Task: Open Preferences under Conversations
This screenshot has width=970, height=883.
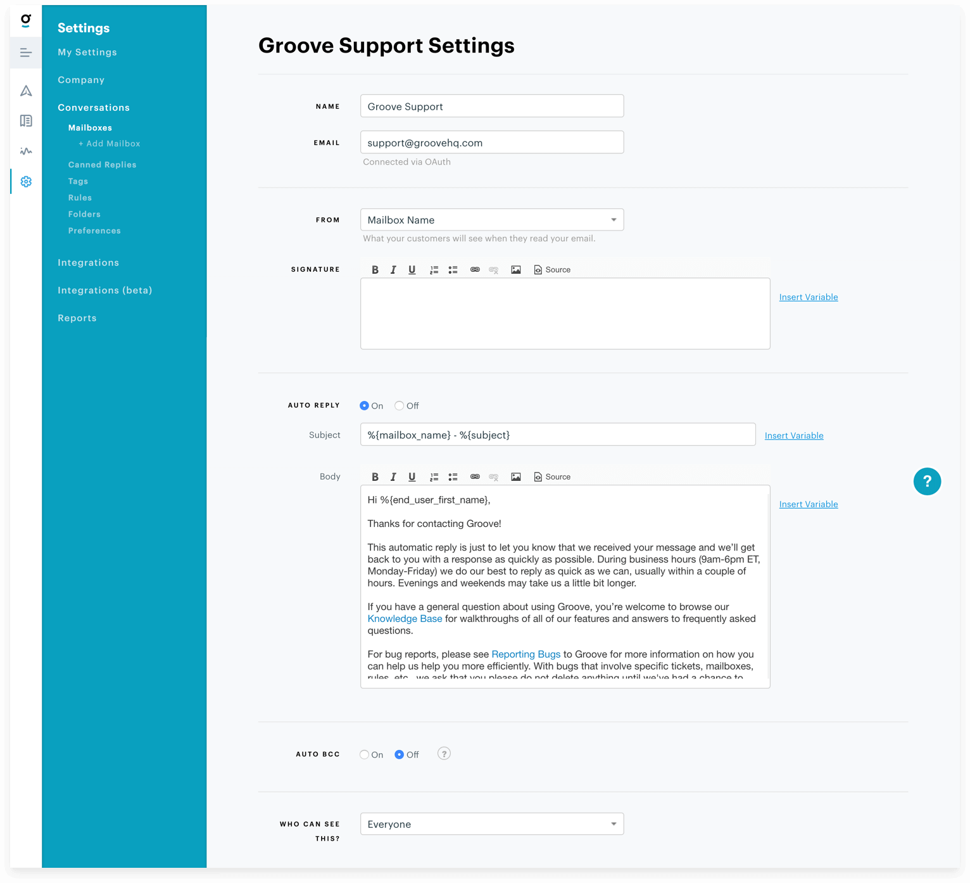Action: (94, 231)
